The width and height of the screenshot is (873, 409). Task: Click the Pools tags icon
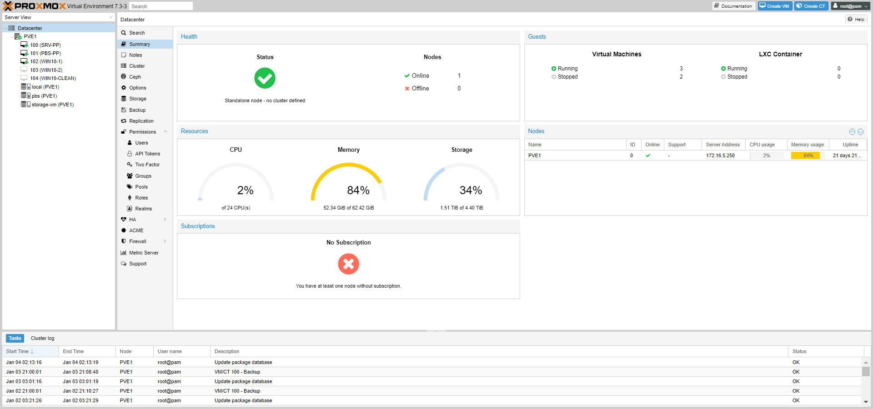(130, 187)
